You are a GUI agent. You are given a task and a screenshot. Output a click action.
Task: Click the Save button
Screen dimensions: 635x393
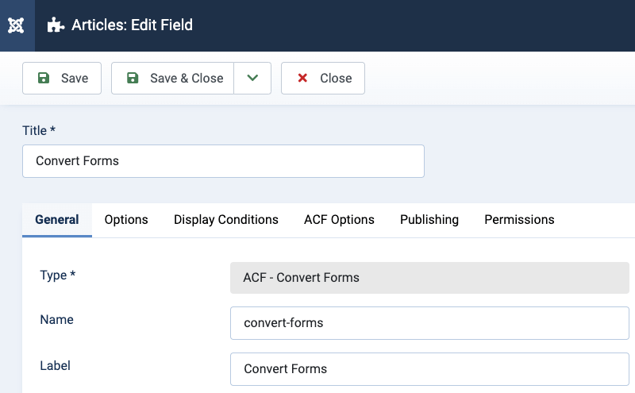(62, 78)
